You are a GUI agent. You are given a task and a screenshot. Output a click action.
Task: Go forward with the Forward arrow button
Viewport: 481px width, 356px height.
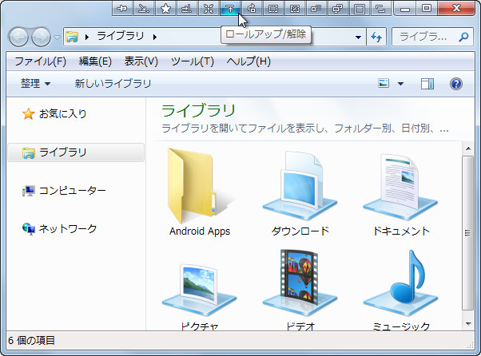[41, 37]
